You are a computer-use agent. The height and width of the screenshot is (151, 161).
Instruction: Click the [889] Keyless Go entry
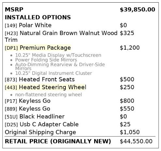pyautogui.click(x=27, y=109)
